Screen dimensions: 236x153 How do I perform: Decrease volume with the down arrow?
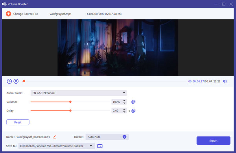(x=124, y=103)
